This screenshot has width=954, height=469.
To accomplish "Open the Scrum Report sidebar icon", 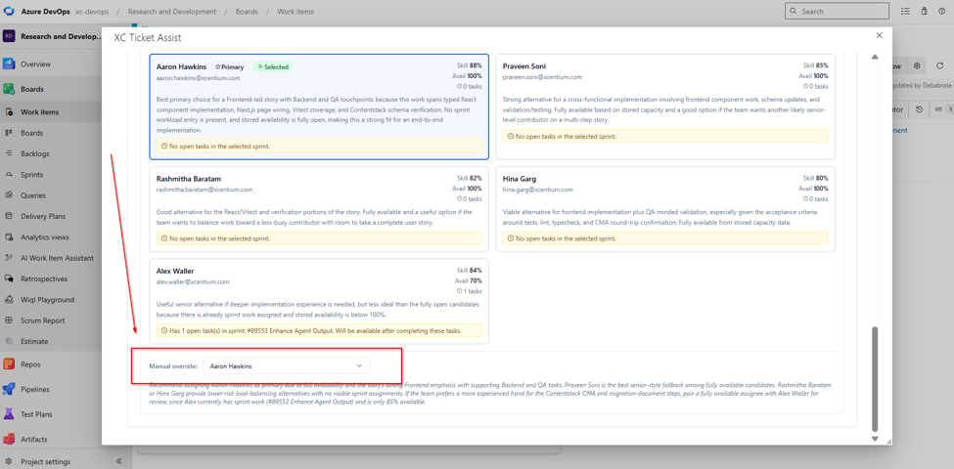I will click(x=9, y=320).
